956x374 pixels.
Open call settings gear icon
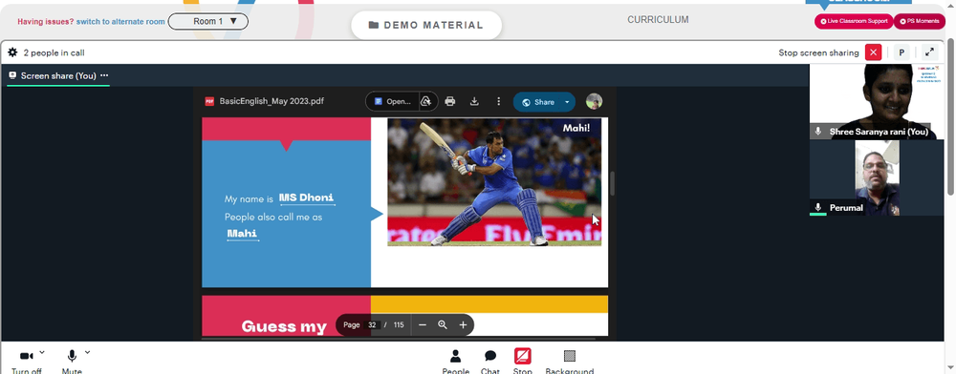(12, 52)
